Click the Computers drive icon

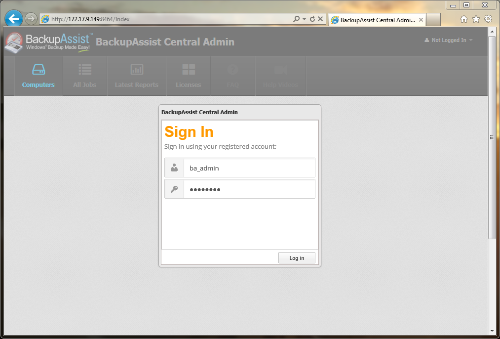click(x=38, y=70)
